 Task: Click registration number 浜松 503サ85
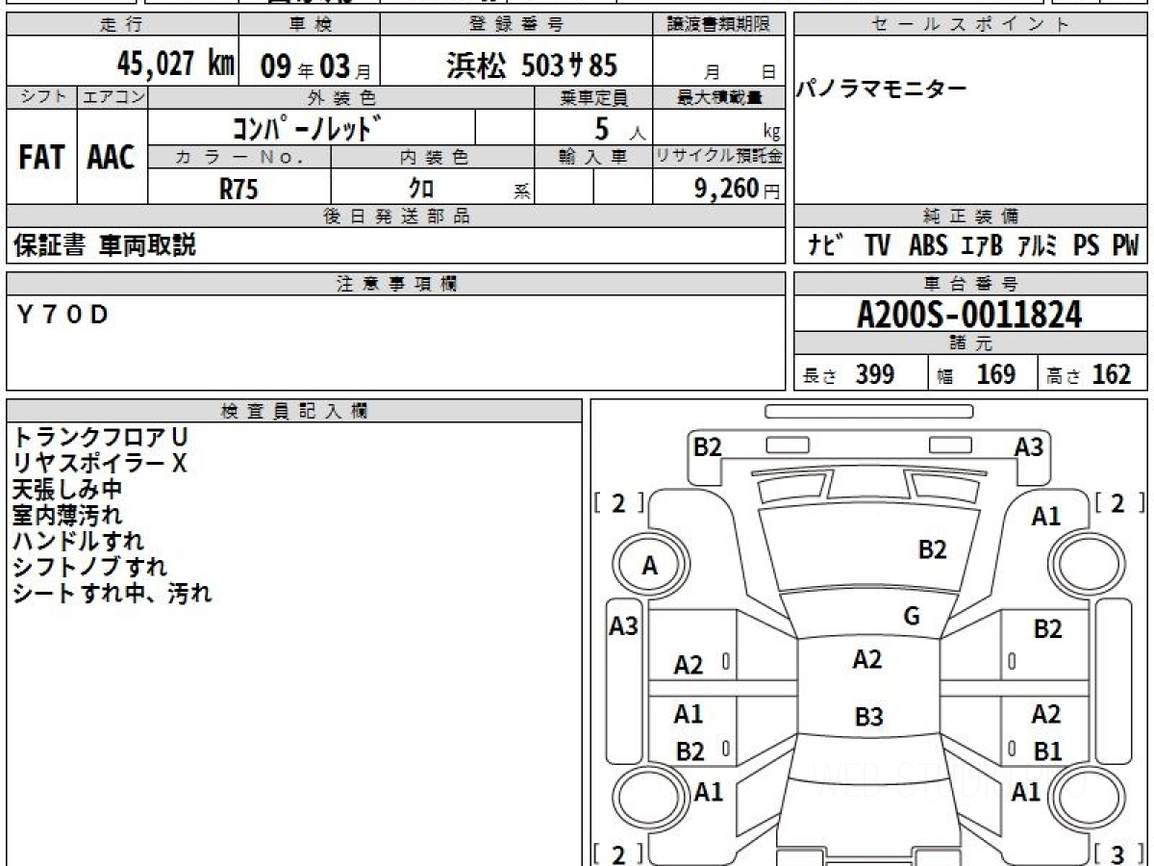point(532,64)
